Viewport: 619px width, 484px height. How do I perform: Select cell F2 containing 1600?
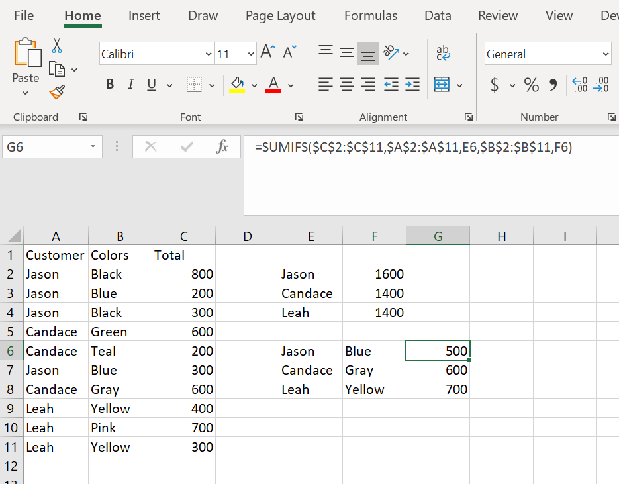[374, 274]
